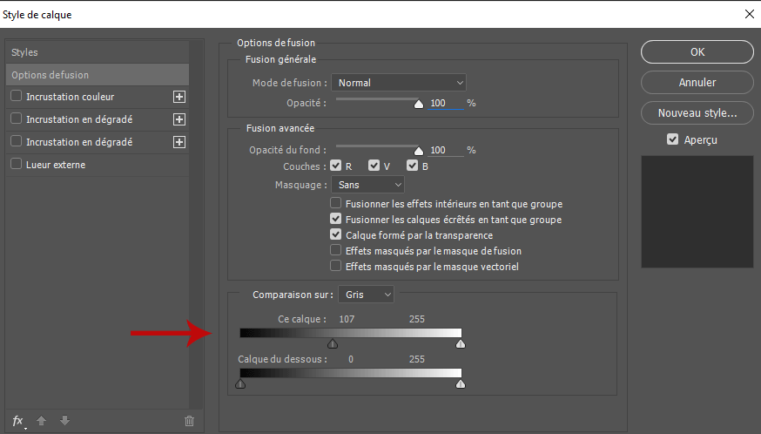
Task: Toggle the Aperçu preview checkbox
Action: [x=672, y=139]
